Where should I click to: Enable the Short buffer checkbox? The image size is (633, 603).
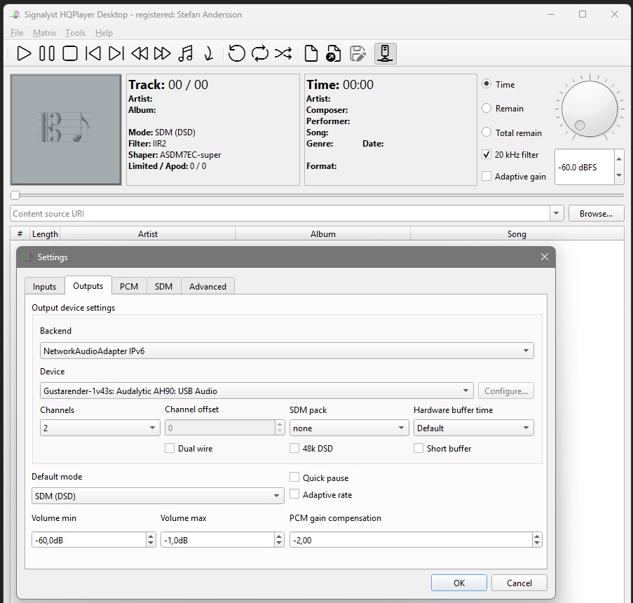pos(418,448)
